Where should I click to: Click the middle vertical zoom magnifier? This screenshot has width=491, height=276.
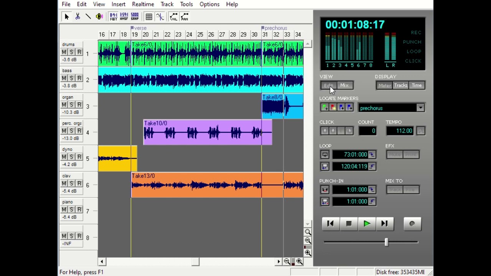(x=308, y=241)
